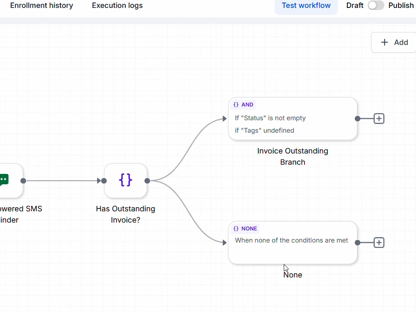The height and width of the screenshot is (312, 416).
Task: Click output connector dot of SMS node
Action: tap(23, 181)
